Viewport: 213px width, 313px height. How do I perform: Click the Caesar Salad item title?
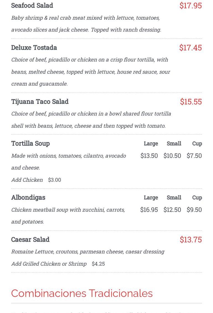click(x=30, y=240)
